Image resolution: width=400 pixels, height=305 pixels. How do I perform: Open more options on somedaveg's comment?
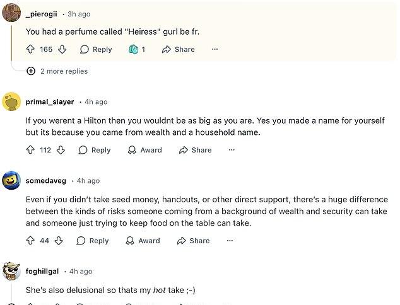(230, 241)
